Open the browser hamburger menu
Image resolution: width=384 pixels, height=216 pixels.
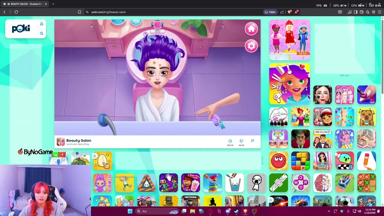380,12
